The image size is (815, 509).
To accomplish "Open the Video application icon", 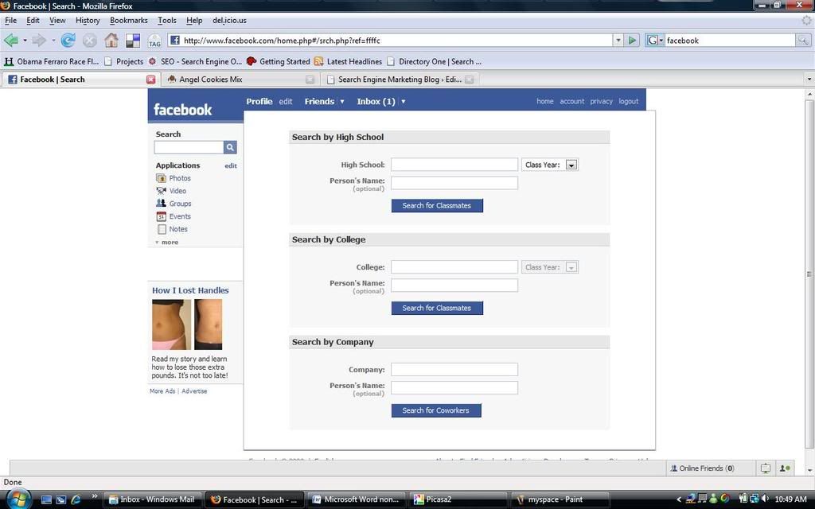I will (161, 191).
